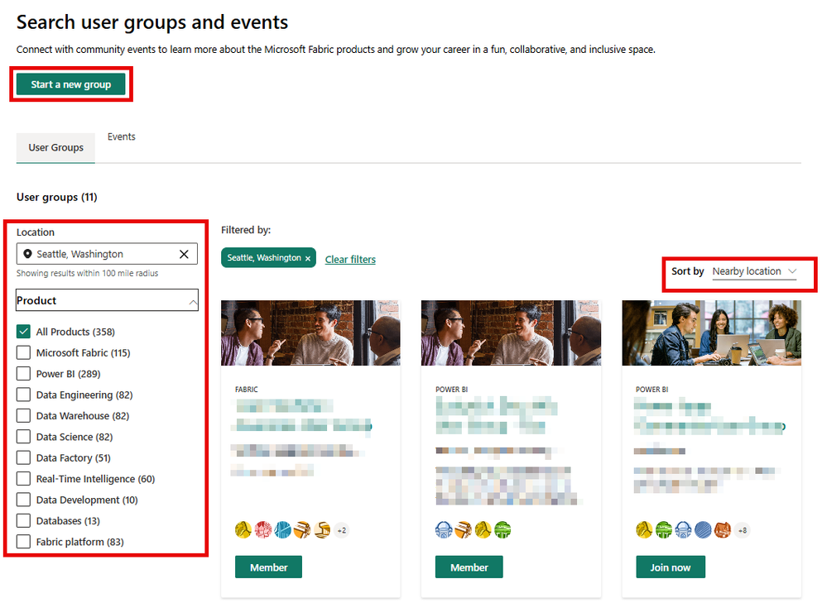Screen dimensions: 827x603
Task: Toggle the Data Factory checkbox
Action: tap(23, 457)
